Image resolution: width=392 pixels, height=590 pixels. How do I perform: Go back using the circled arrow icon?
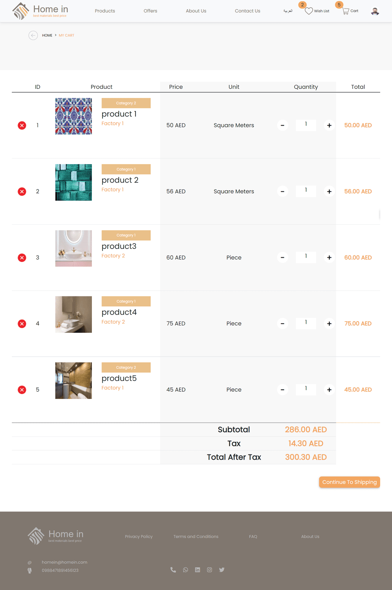(33, 36)
